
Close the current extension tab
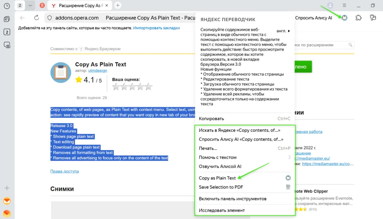107,5
